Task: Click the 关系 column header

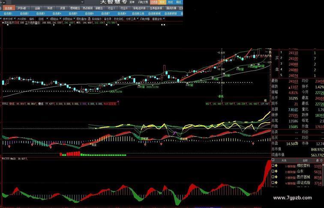Action: coord(284,160)
